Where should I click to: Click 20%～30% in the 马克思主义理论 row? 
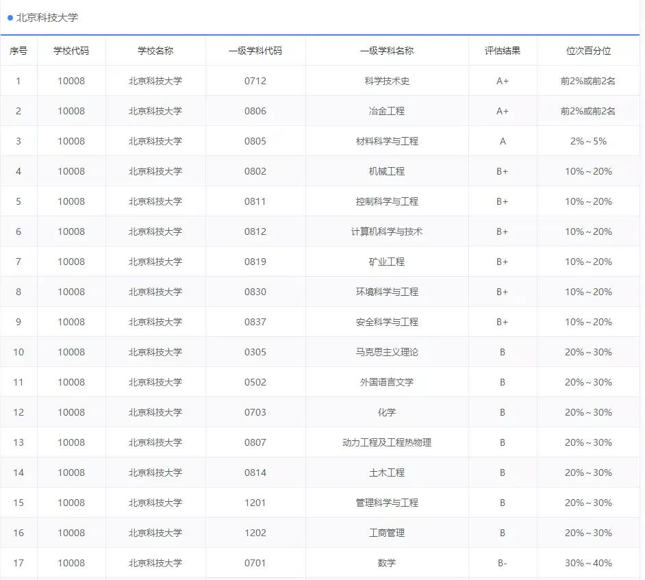[588, 352]
